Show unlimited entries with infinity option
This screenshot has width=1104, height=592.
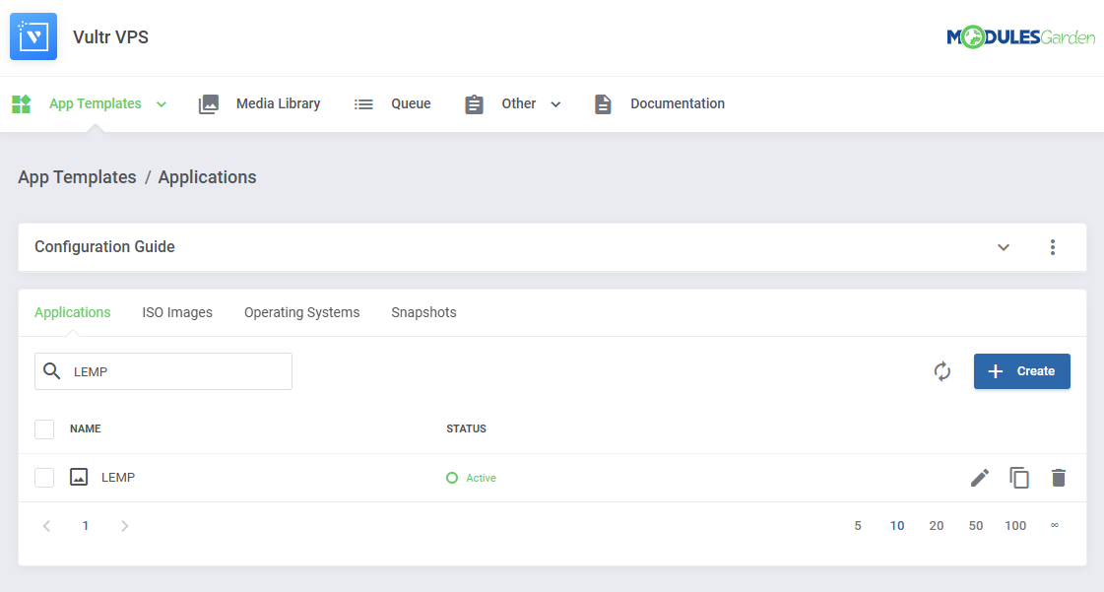(x=1055, y=525)
